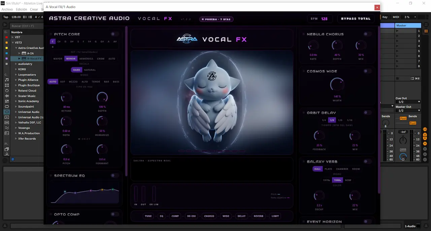Expand the A-2A plugin entry
This screenshot has height=231, width=431.
click(x=20, y=53)
